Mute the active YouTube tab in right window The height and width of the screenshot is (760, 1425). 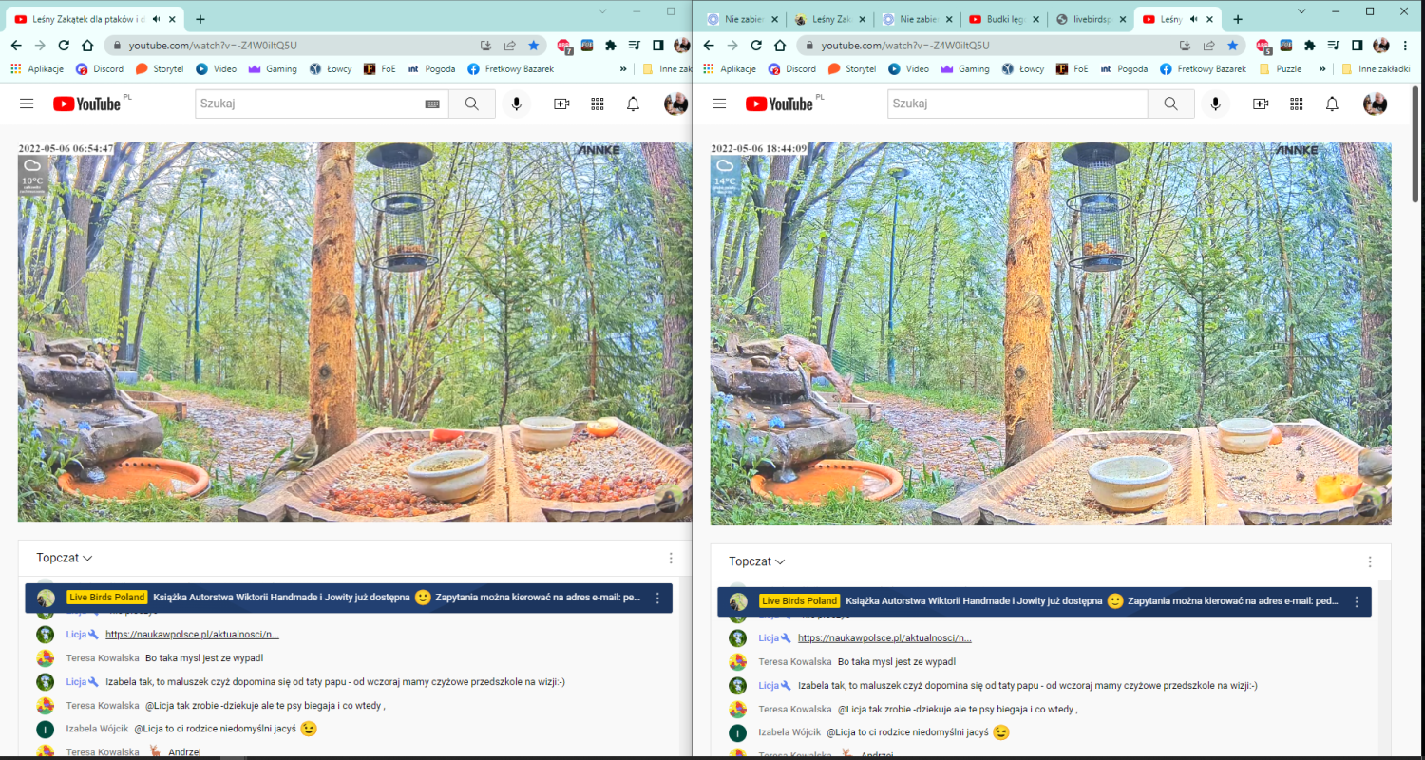pyautogui.click(x=1194, y=19)
